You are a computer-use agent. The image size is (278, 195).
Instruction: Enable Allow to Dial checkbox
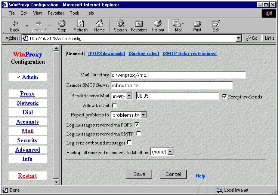tap(115, 106)
